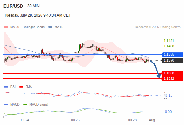Click the MACD blue legend marker
Screen dimensions: 184x125
click(6, 105)
